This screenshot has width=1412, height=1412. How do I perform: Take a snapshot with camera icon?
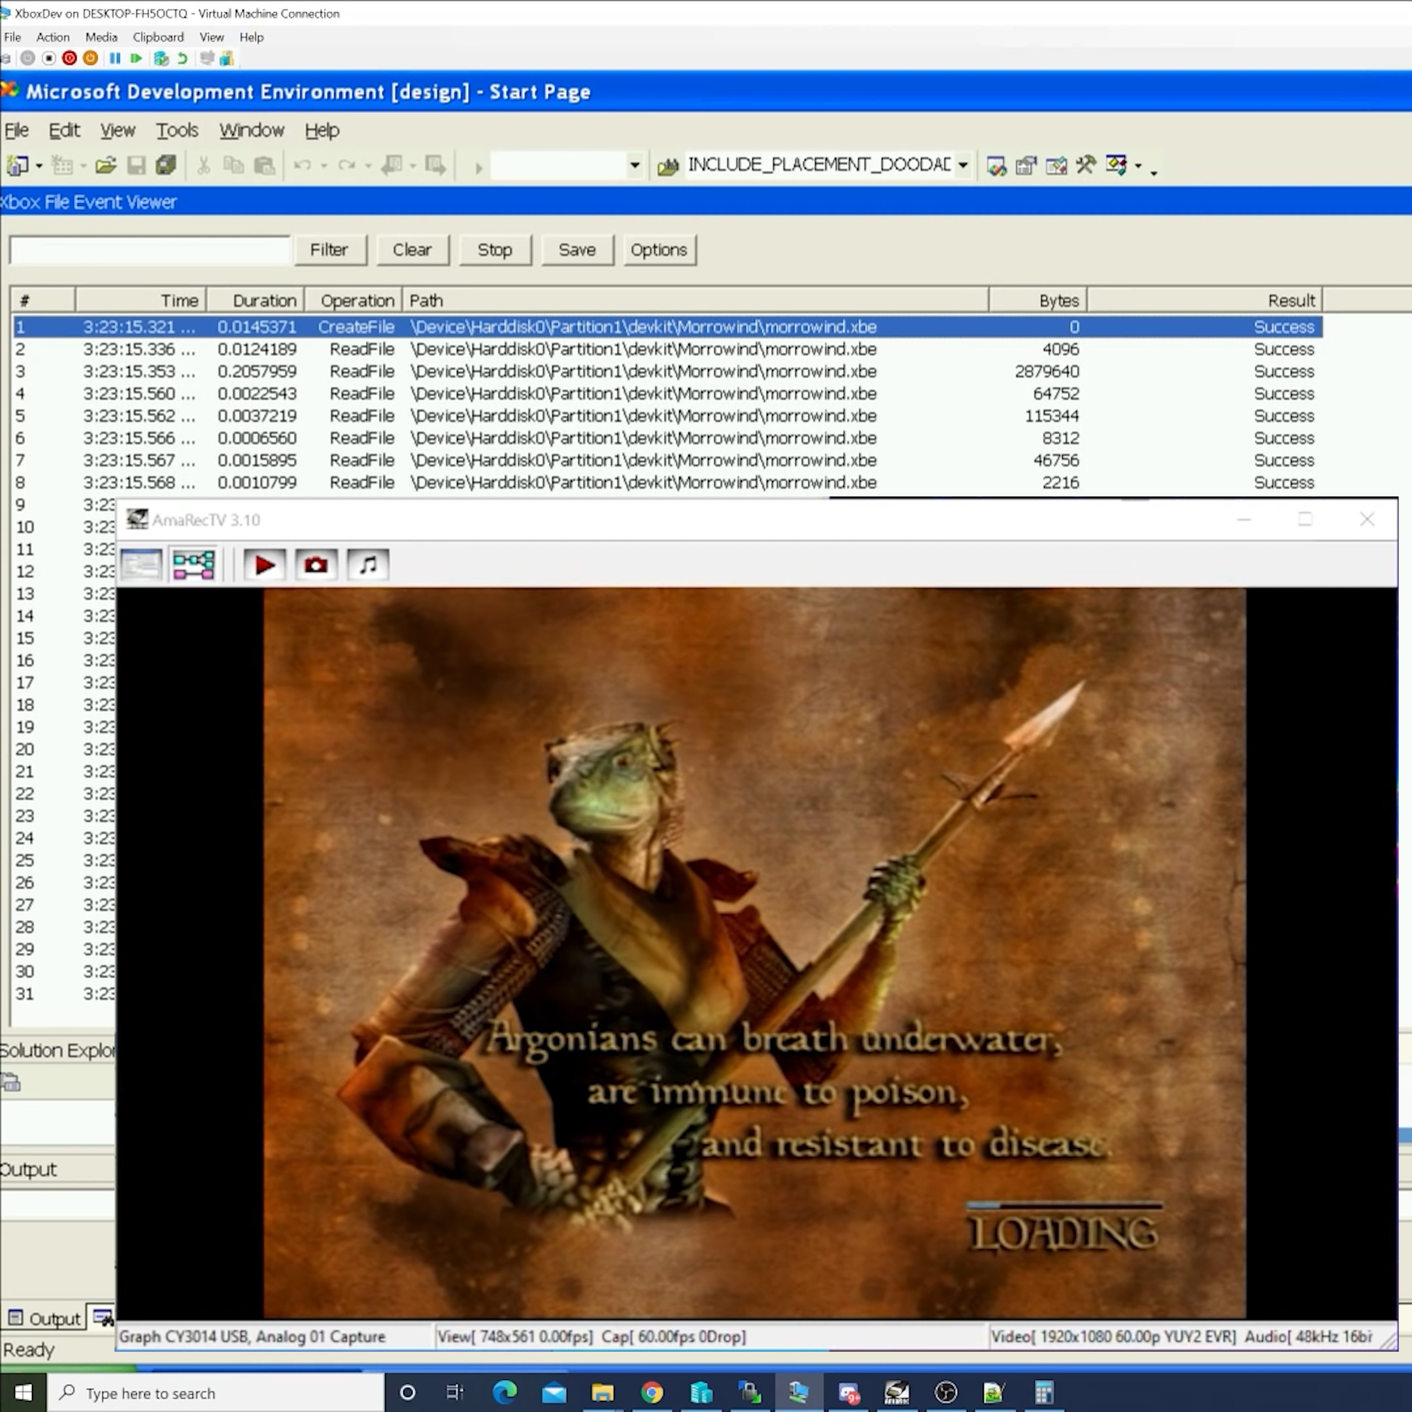click(316, 565)
